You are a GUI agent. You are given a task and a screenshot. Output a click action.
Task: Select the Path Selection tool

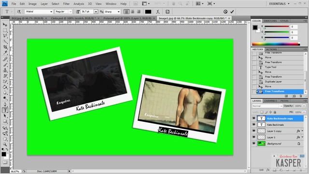point(5,116)
